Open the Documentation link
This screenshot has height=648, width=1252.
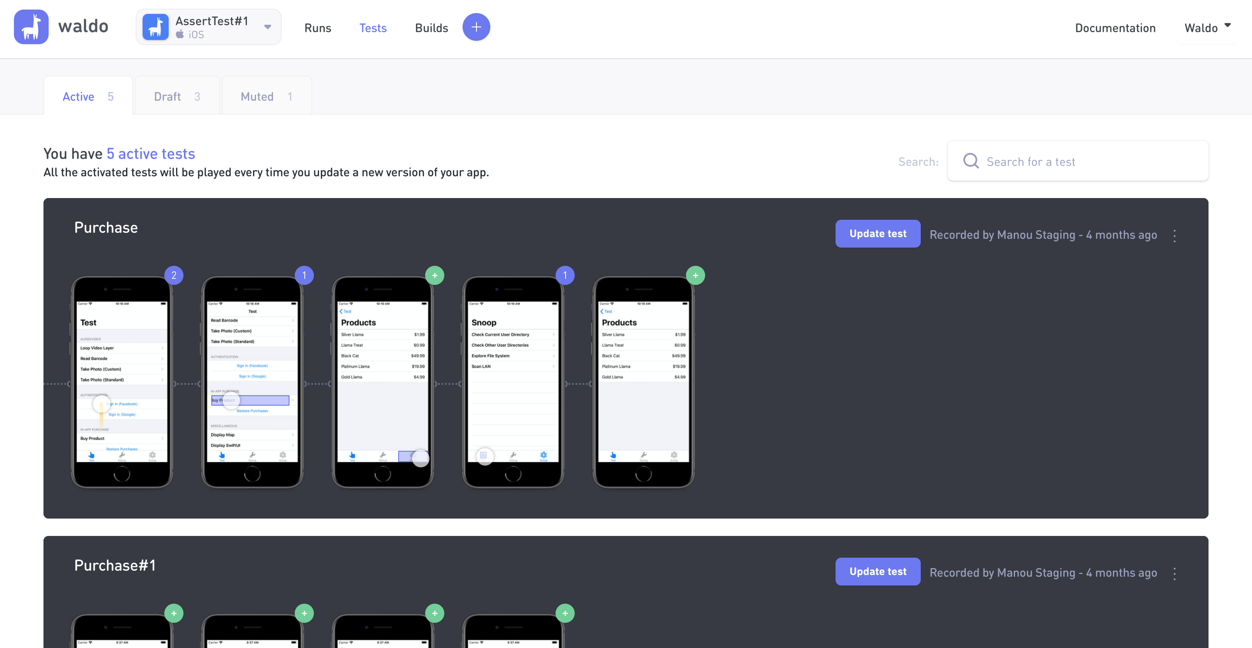(x=1115, y=28)
